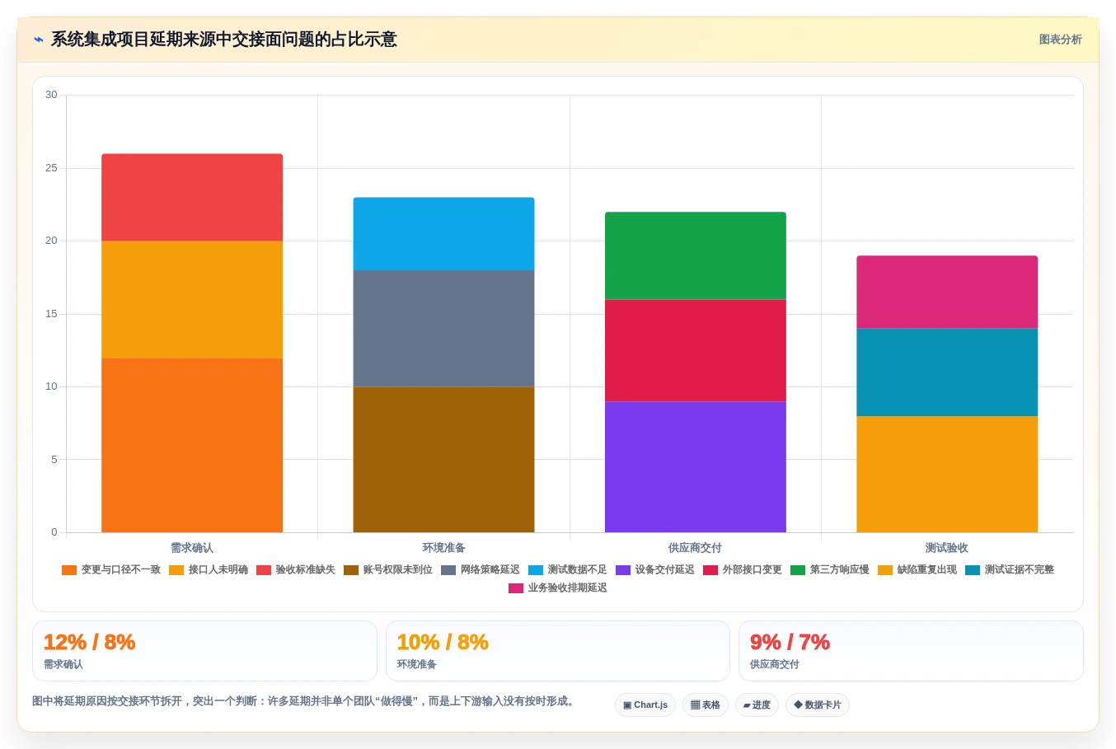Viewport: 1116px width, 749px height.
Task: Hide the 测试证据不完整 legend series
Action: click(1010, 570)
